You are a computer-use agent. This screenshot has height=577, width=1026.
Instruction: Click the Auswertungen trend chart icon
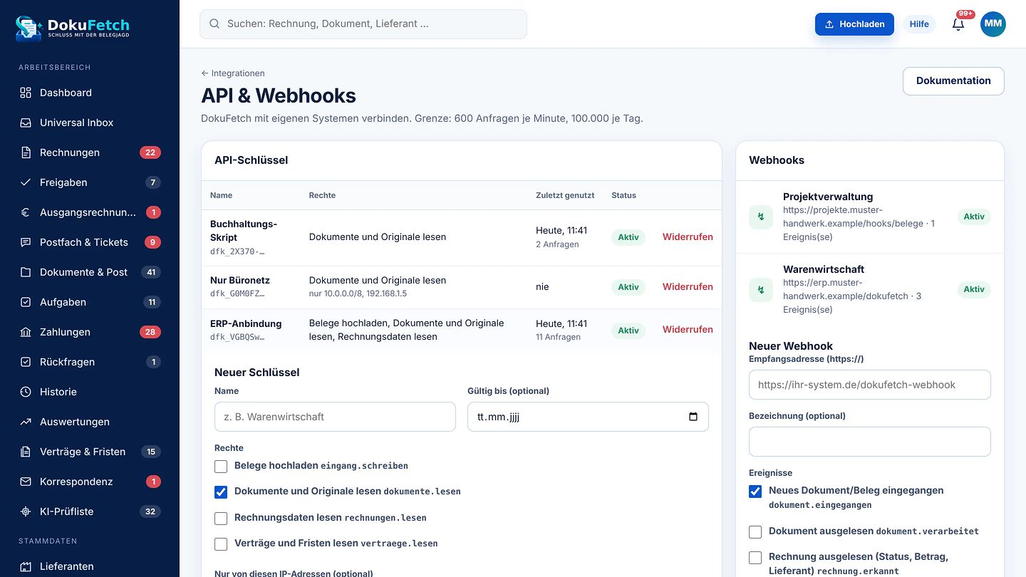click(x=26, y=422)
